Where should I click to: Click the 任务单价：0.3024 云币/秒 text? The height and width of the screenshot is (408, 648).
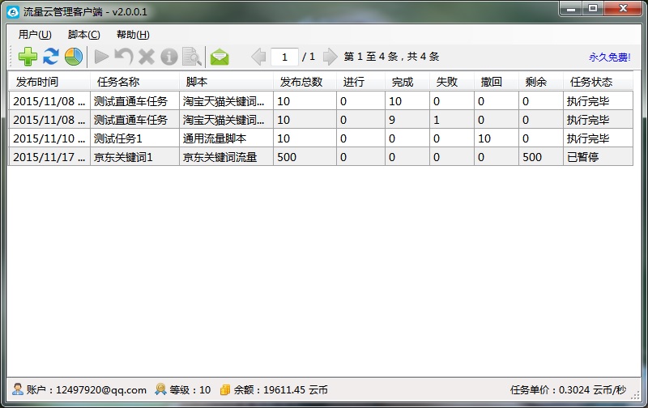[569, 390]
